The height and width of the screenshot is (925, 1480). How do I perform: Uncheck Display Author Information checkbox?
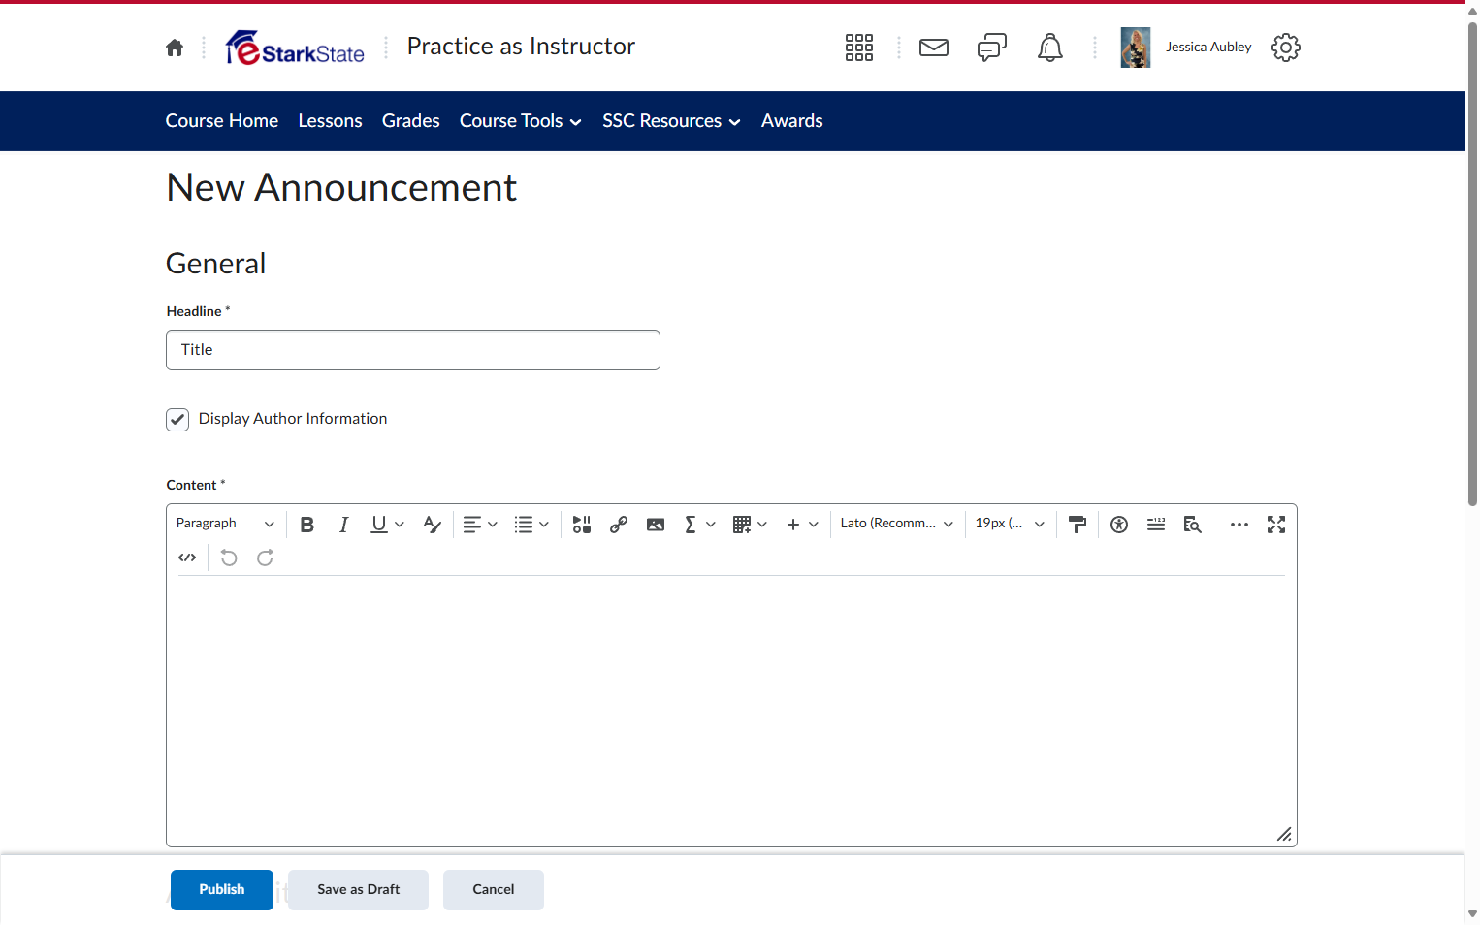click(177, 419)
